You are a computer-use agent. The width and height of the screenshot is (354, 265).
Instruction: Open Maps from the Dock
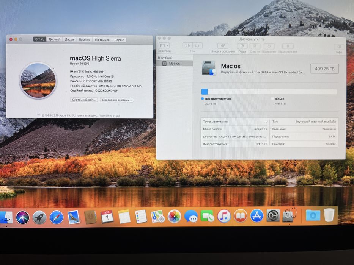coord(157,216)
